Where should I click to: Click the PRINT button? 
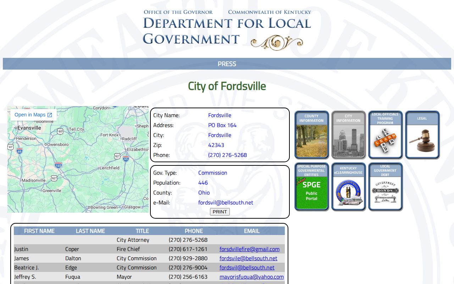(x=220, y=212)
